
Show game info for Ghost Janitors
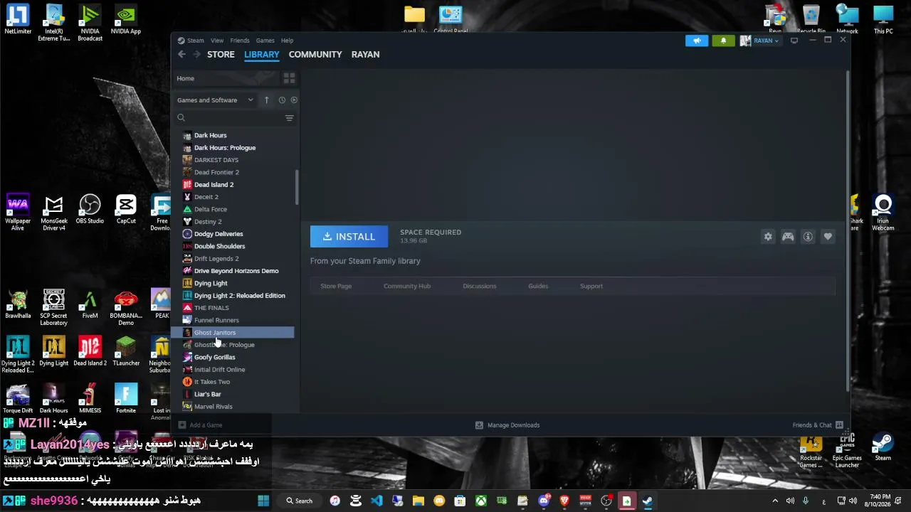pos(808,237)
